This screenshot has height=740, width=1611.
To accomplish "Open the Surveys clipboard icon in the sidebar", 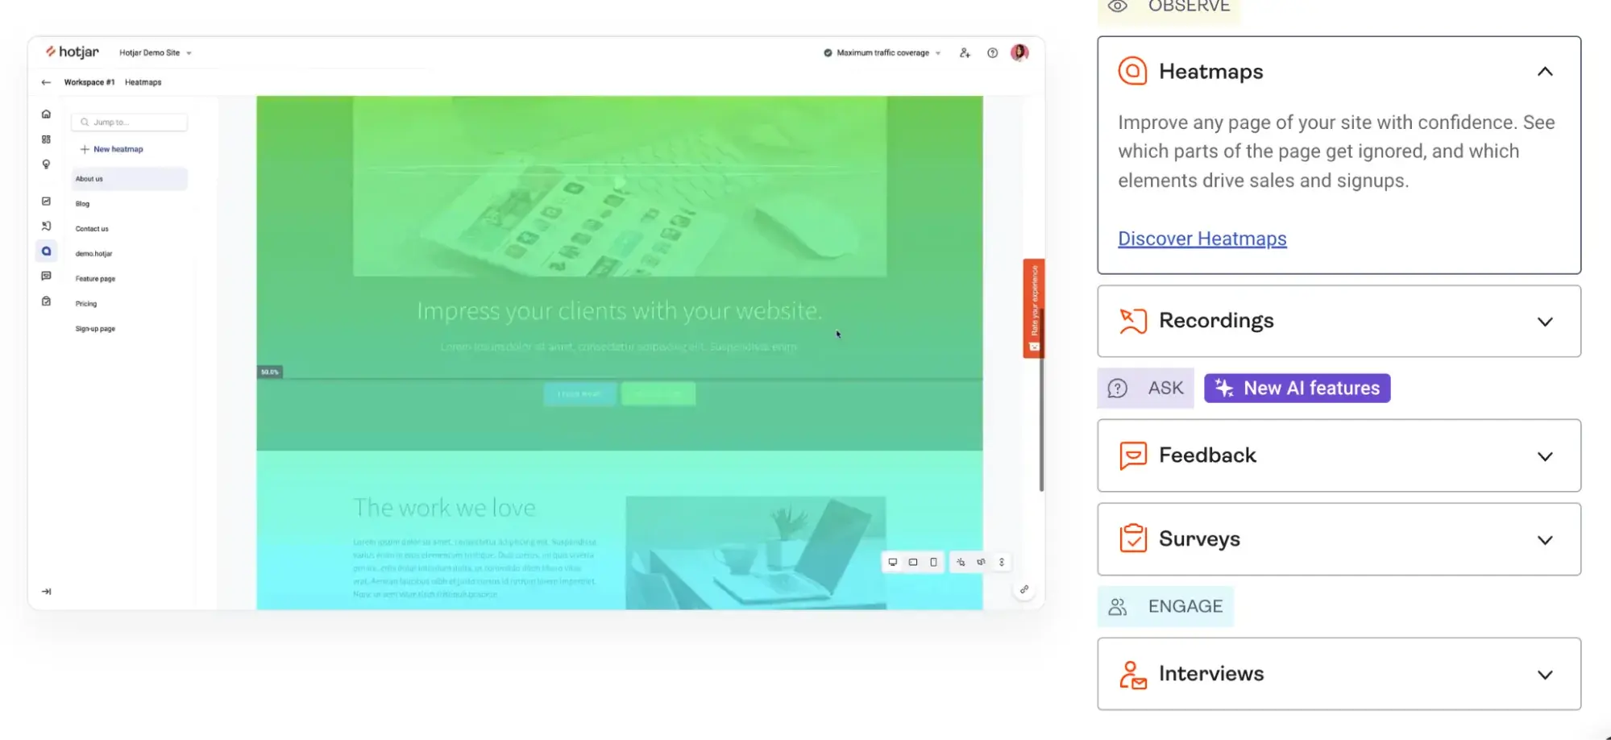I will [46, 301].
